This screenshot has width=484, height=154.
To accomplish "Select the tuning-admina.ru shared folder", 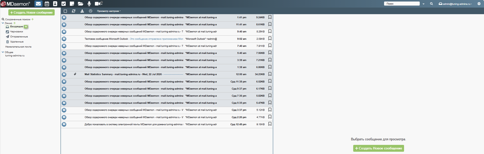I will [15, 56].
